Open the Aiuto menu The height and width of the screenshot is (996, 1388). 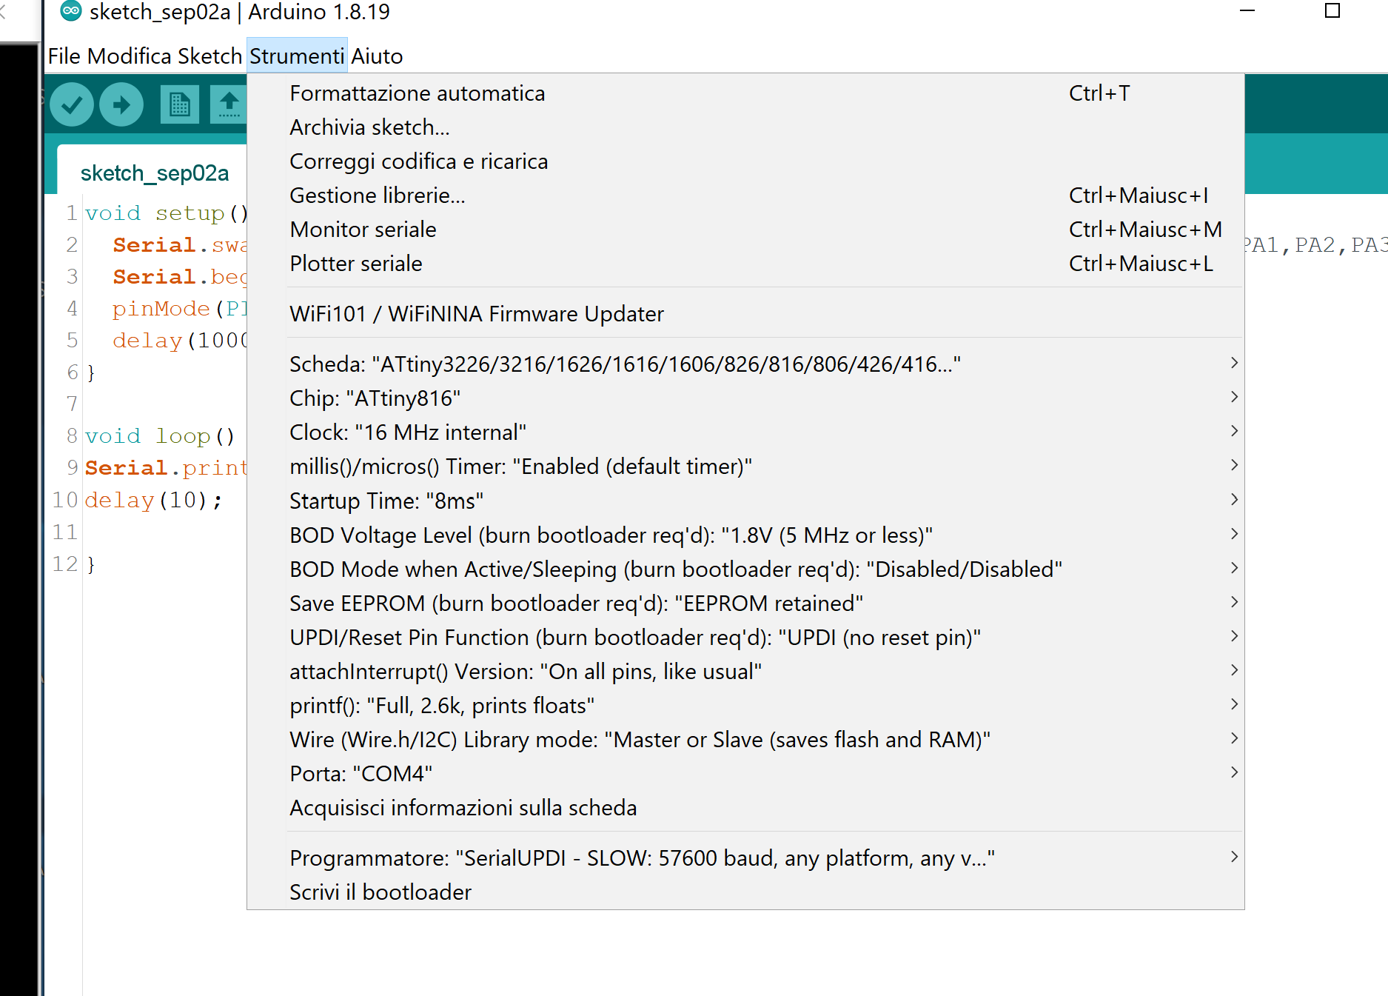(377, 56)
